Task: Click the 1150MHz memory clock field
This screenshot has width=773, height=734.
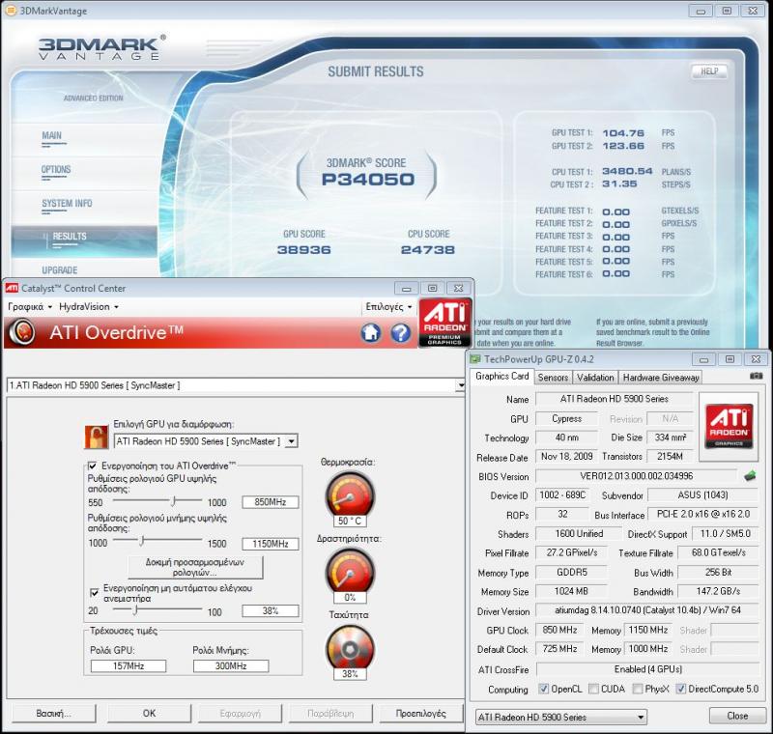Action: [x=271, y=544]
